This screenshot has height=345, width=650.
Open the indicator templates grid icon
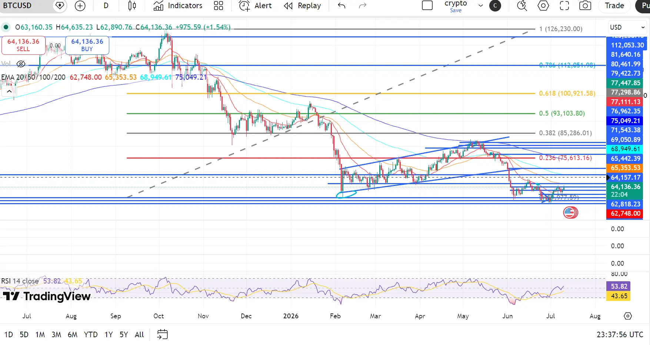(x=219, y=6)
